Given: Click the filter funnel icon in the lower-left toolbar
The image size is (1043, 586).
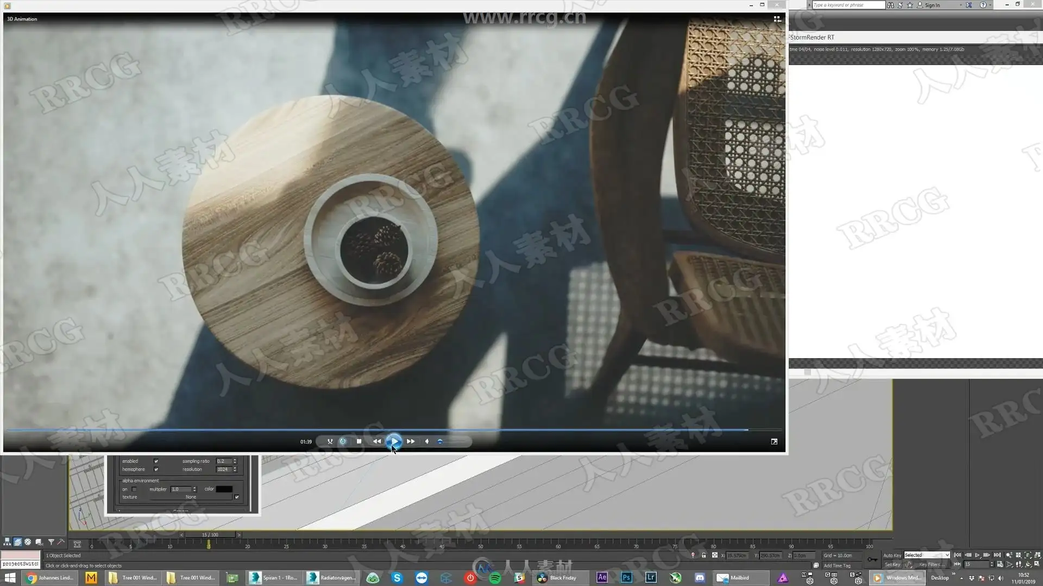Looking at the screenshot, I should pyautogui.click(x=51, y=542).
